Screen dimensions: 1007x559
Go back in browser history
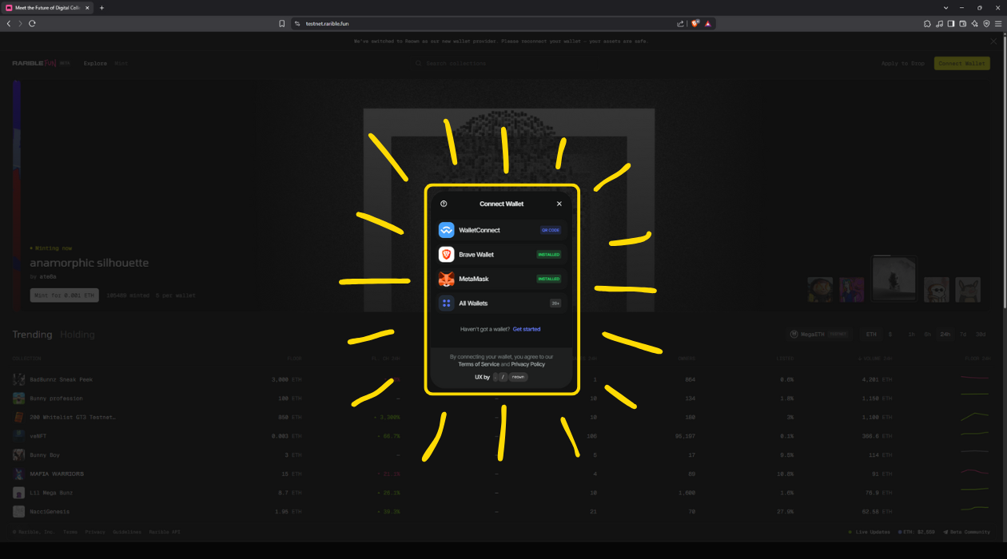(x=9, y=23)
